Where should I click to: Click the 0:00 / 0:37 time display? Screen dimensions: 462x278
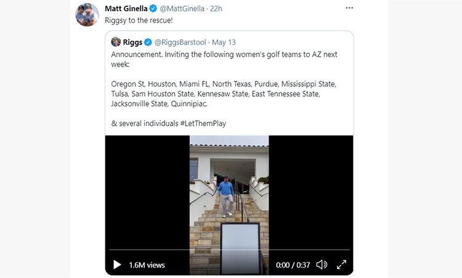[x=293, y=264]
